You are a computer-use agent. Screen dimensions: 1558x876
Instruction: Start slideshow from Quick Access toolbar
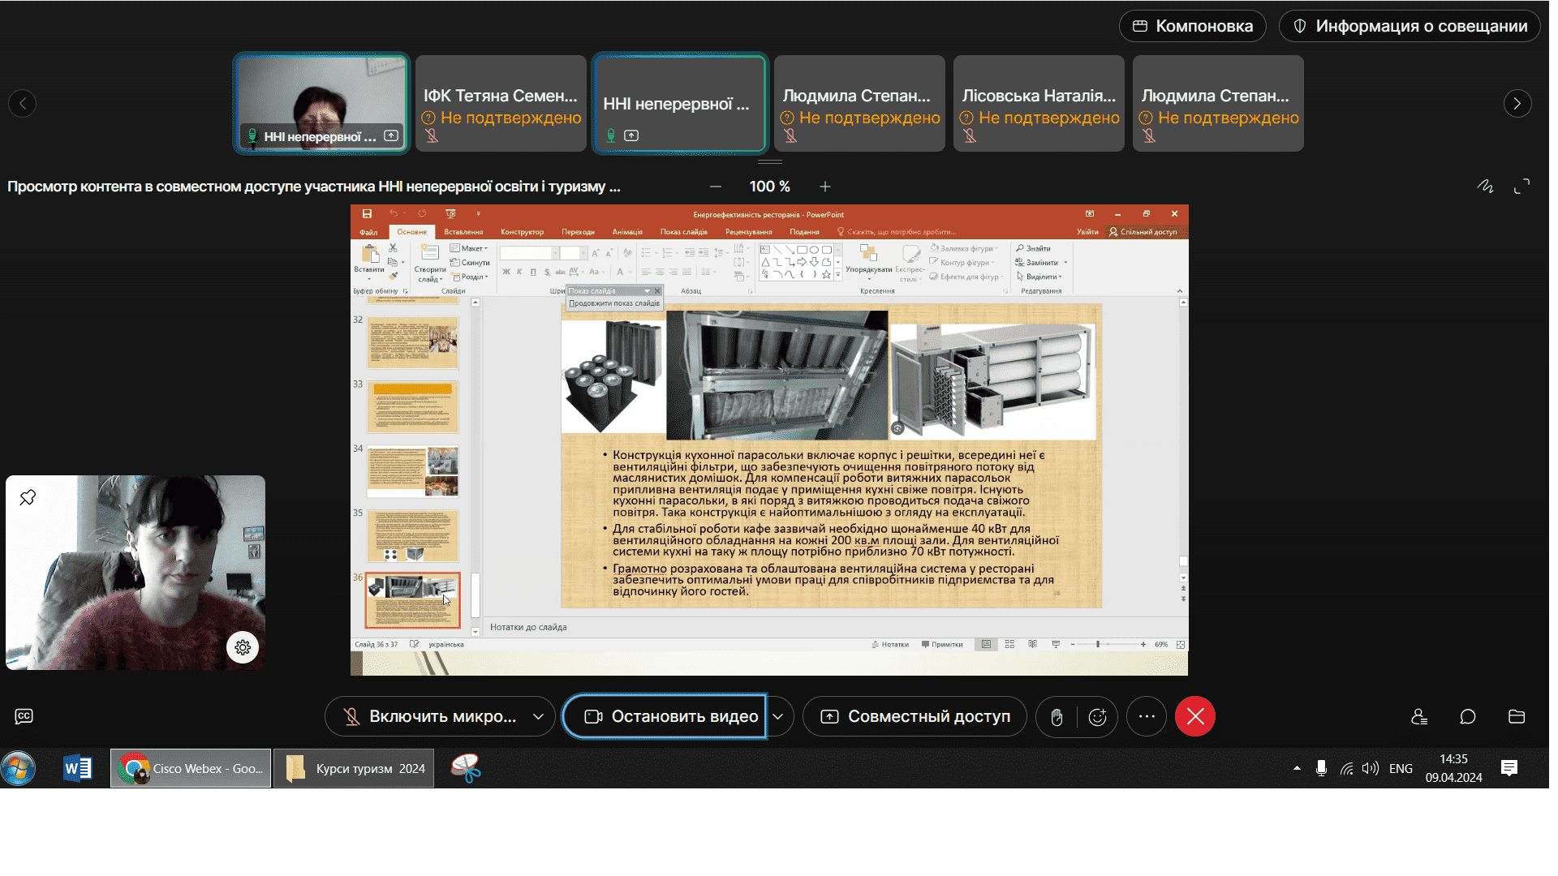450,214
